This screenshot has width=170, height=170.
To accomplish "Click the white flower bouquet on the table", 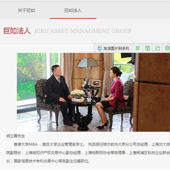I will pyautogui.click(x=78, y=93).
